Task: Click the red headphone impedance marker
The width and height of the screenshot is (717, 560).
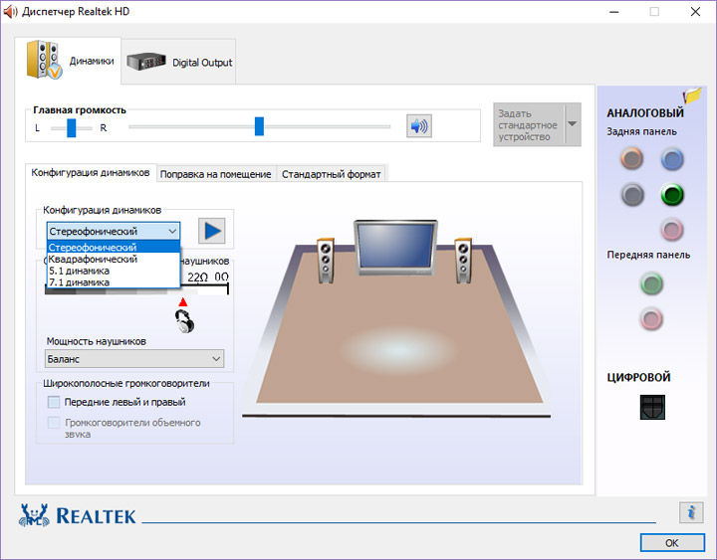Action: pyautogui.click(x=183, y=302)
